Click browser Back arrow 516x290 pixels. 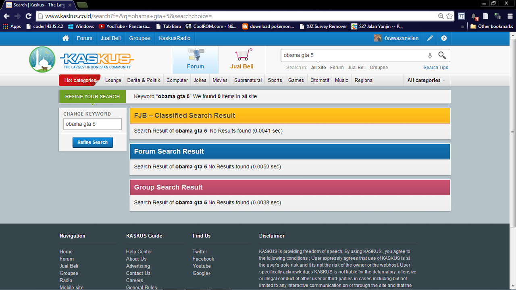point(6,16)
